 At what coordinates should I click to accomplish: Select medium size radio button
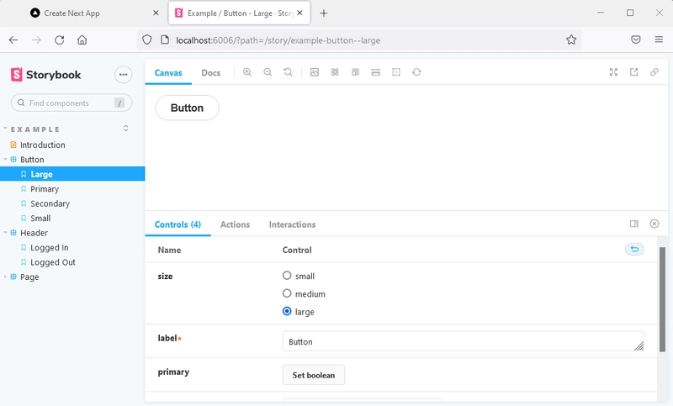coord(287,293)
